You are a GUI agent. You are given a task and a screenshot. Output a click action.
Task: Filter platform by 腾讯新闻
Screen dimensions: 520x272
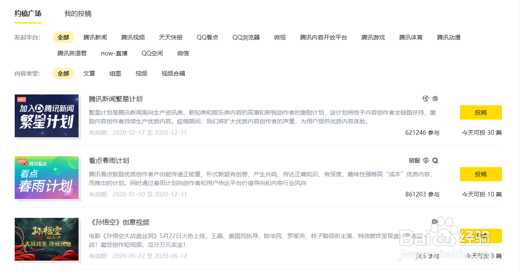tap(95, 37)
